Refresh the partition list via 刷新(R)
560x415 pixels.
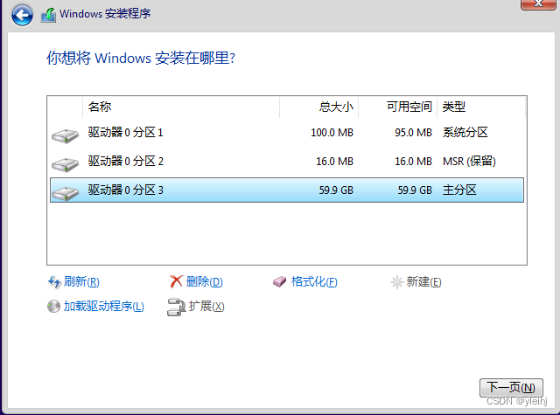tap(81, 282)
